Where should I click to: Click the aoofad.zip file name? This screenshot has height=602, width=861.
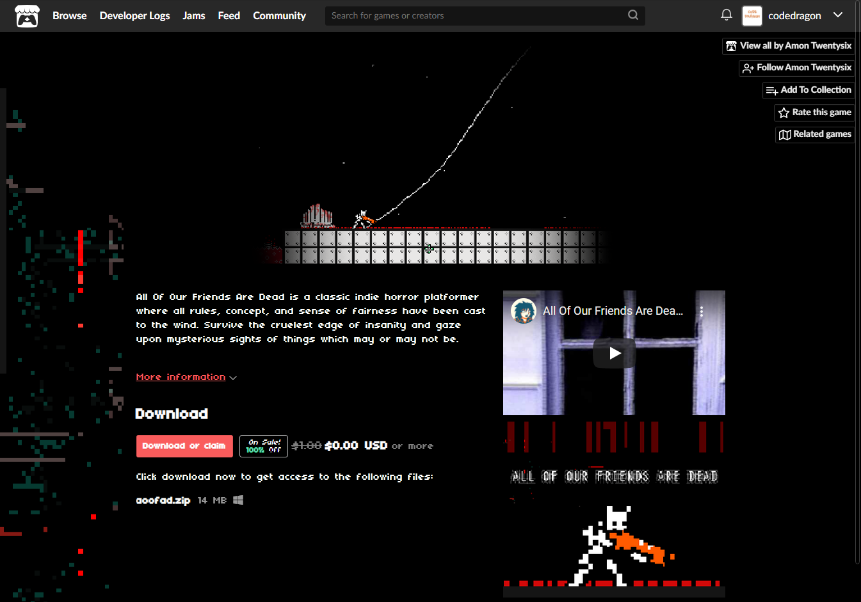(163, 500)
